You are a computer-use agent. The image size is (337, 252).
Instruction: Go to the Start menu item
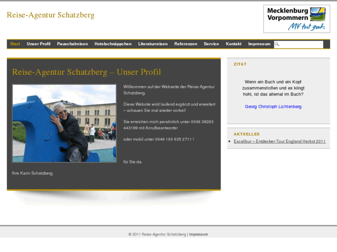point(15,44)
